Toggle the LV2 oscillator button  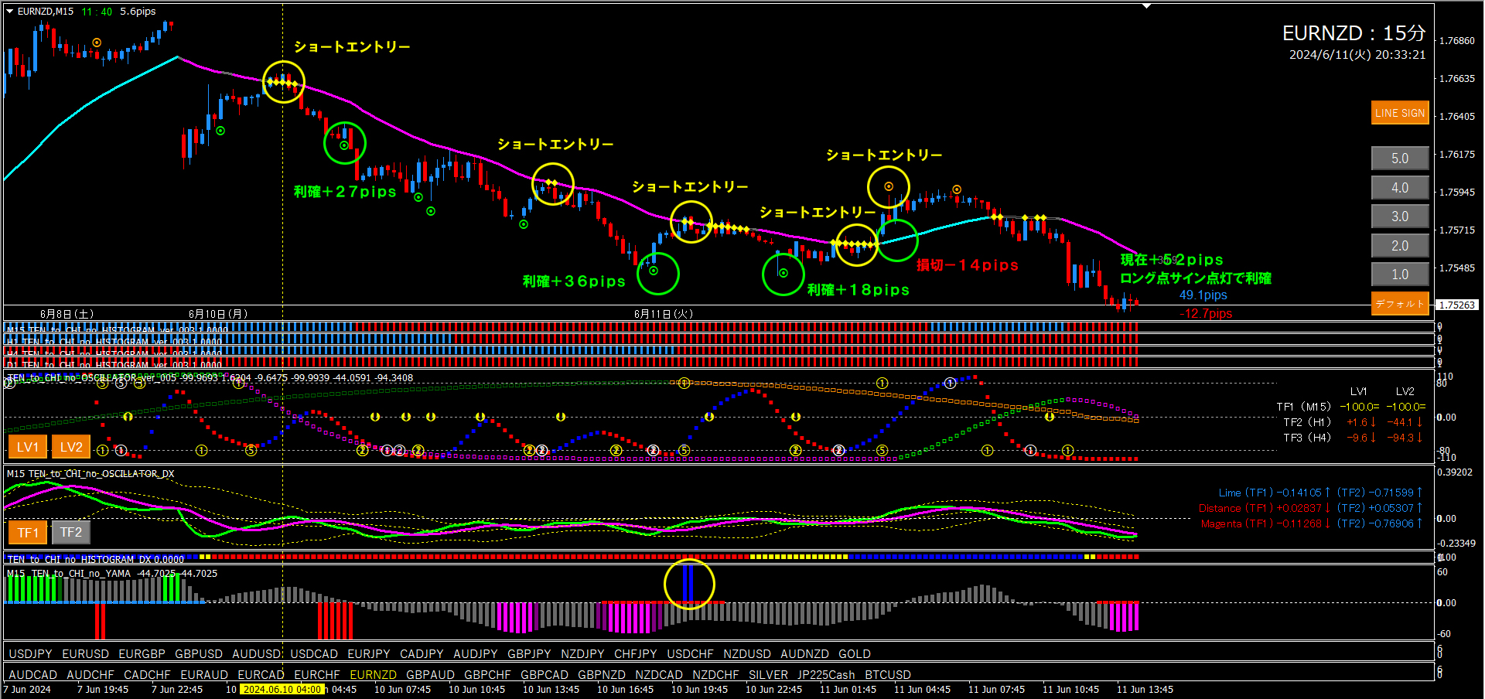71,447
